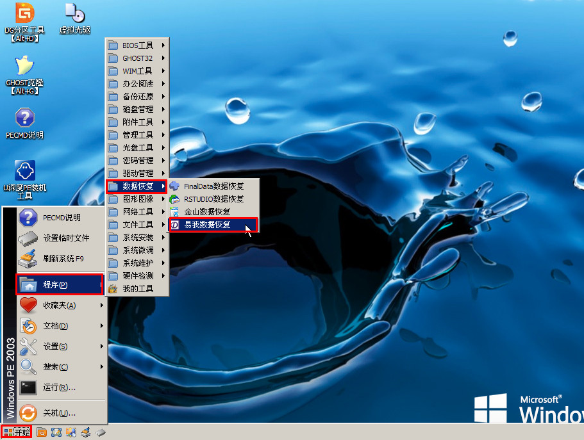The width and height of the screenshot is (584, 440).
Task: Select 磁盘管理 menu item
Action: [x=137, y=110]
